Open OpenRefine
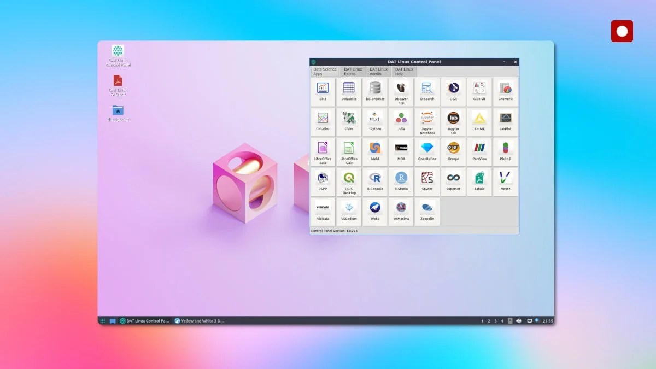The image size is (656, 369). [x=427, y=152]
